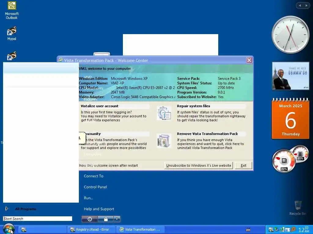
Task: Select the Vistalize user account heading
Action: (99, 106)
